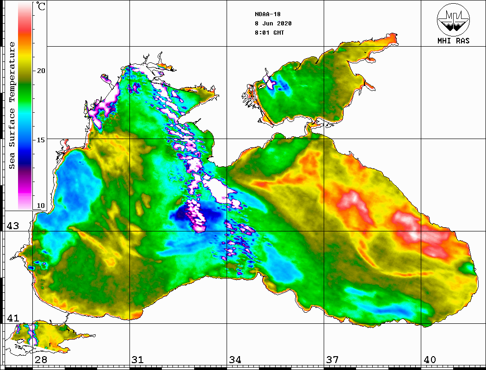
Task: Click the MHI RAS logo emblem
Action: pyautogui.click(x=453, y=20)
